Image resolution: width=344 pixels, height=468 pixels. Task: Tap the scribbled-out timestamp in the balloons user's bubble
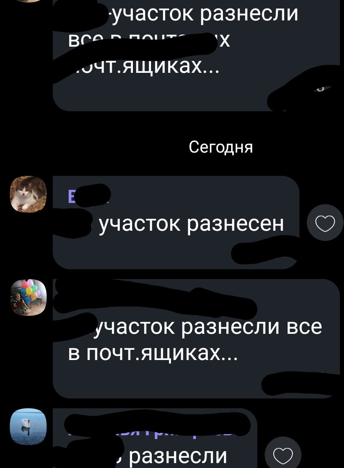[300, 384]
